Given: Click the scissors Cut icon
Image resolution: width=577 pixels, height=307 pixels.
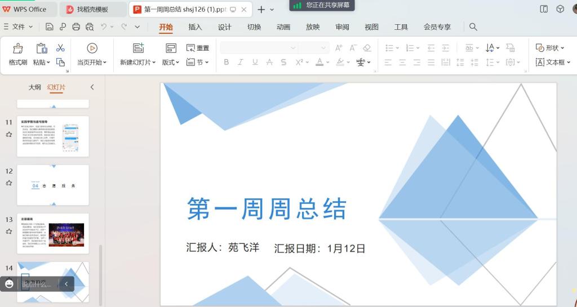Looking at the screenshot, I should (60, 48).
